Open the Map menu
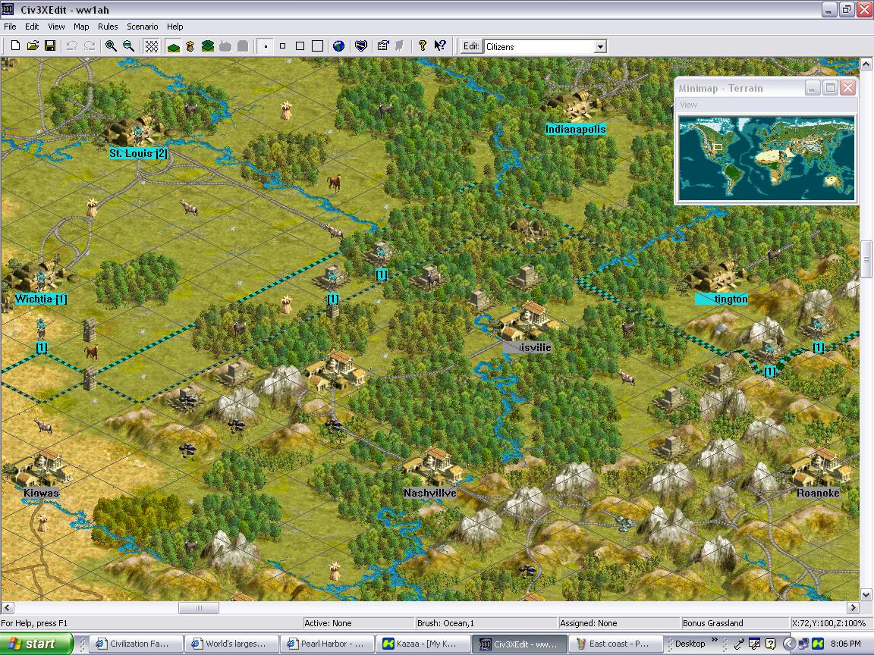 click(81, 27)
